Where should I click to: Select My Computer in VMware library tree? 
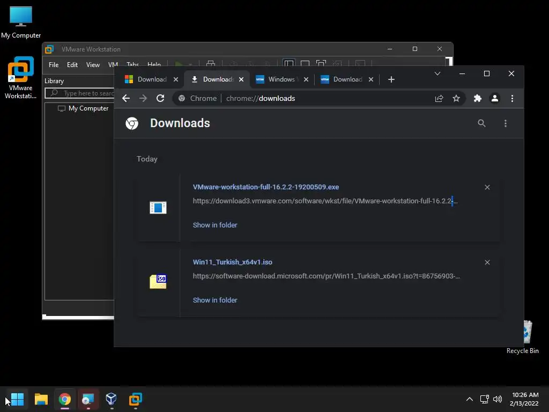tap(84, 108)
